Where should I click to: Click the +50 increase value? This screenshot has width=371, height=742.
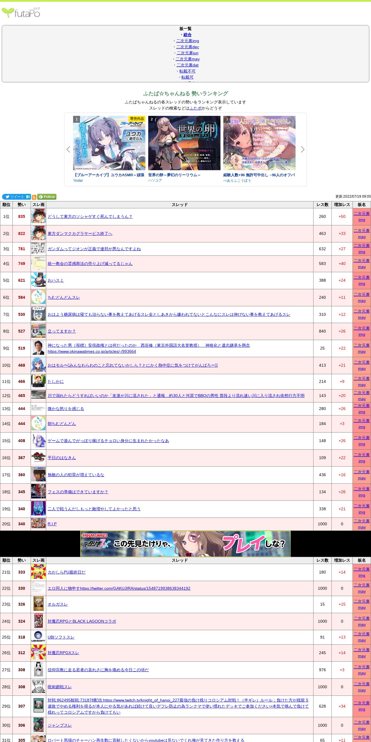point(342,216)
